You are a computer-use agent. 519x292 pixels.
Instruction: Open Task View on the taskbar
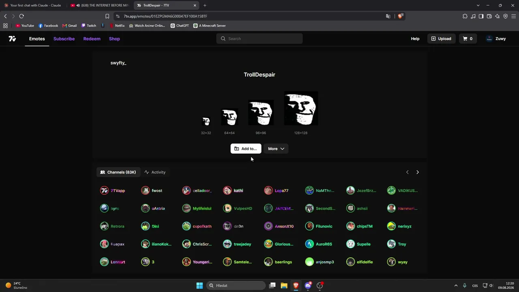[272, 286]
